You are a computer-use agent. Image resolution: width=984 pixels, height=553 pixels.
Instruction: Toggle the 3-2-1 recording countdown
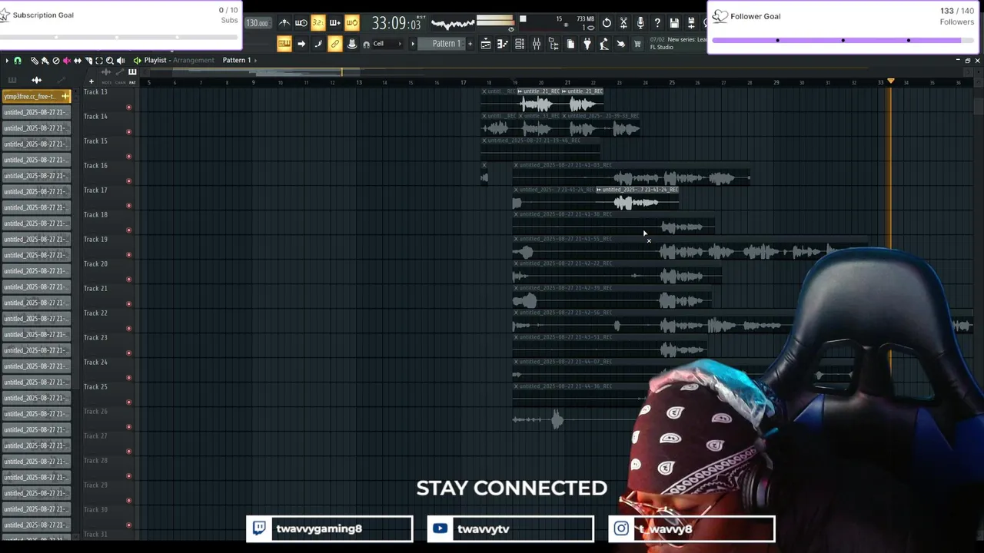click(x=318, y=23)
